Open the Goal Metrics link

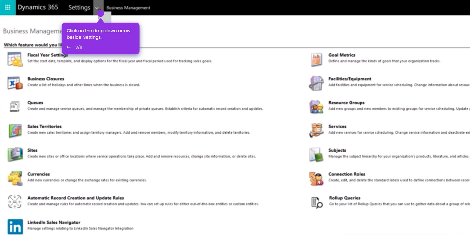pos(342,55)
